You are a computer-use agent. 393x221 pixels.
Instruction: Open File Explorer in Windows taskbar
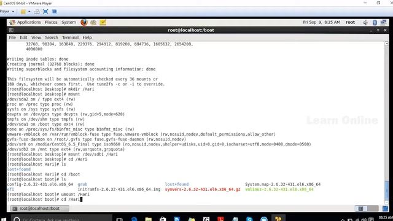coord(149,219)
